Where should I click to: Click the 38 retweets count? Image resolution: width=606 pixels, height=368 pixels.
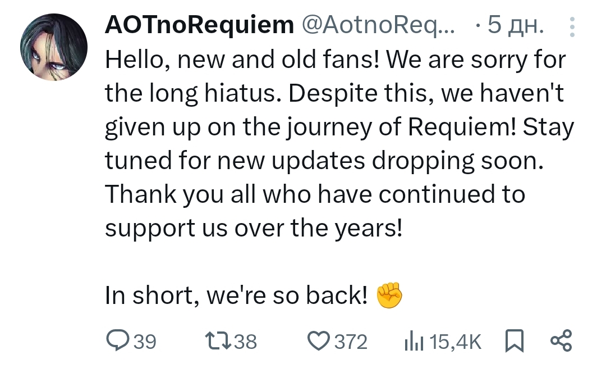[245, 342]
